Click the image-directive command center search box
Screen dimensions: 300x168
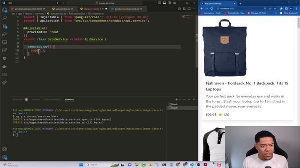pos(105,3)
